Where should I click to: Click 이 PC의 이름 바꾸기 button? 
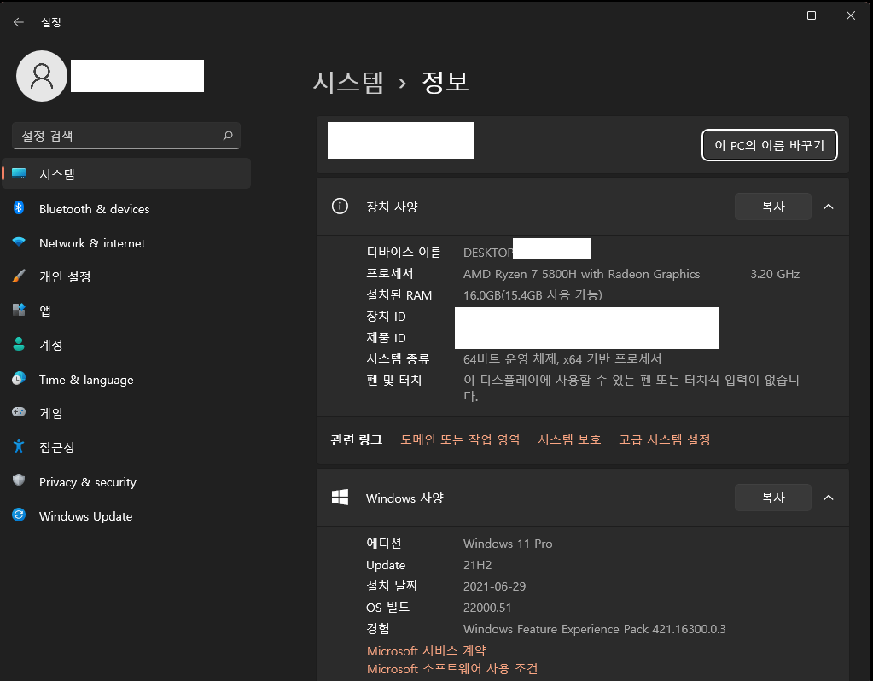coord(770,145)
